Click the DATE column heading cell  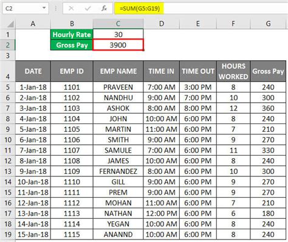(33, 71)
